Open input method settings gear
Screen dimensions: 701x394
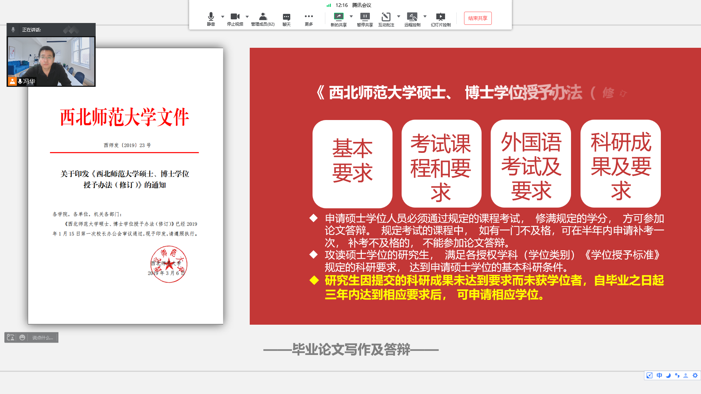click(x=695, y=375)
